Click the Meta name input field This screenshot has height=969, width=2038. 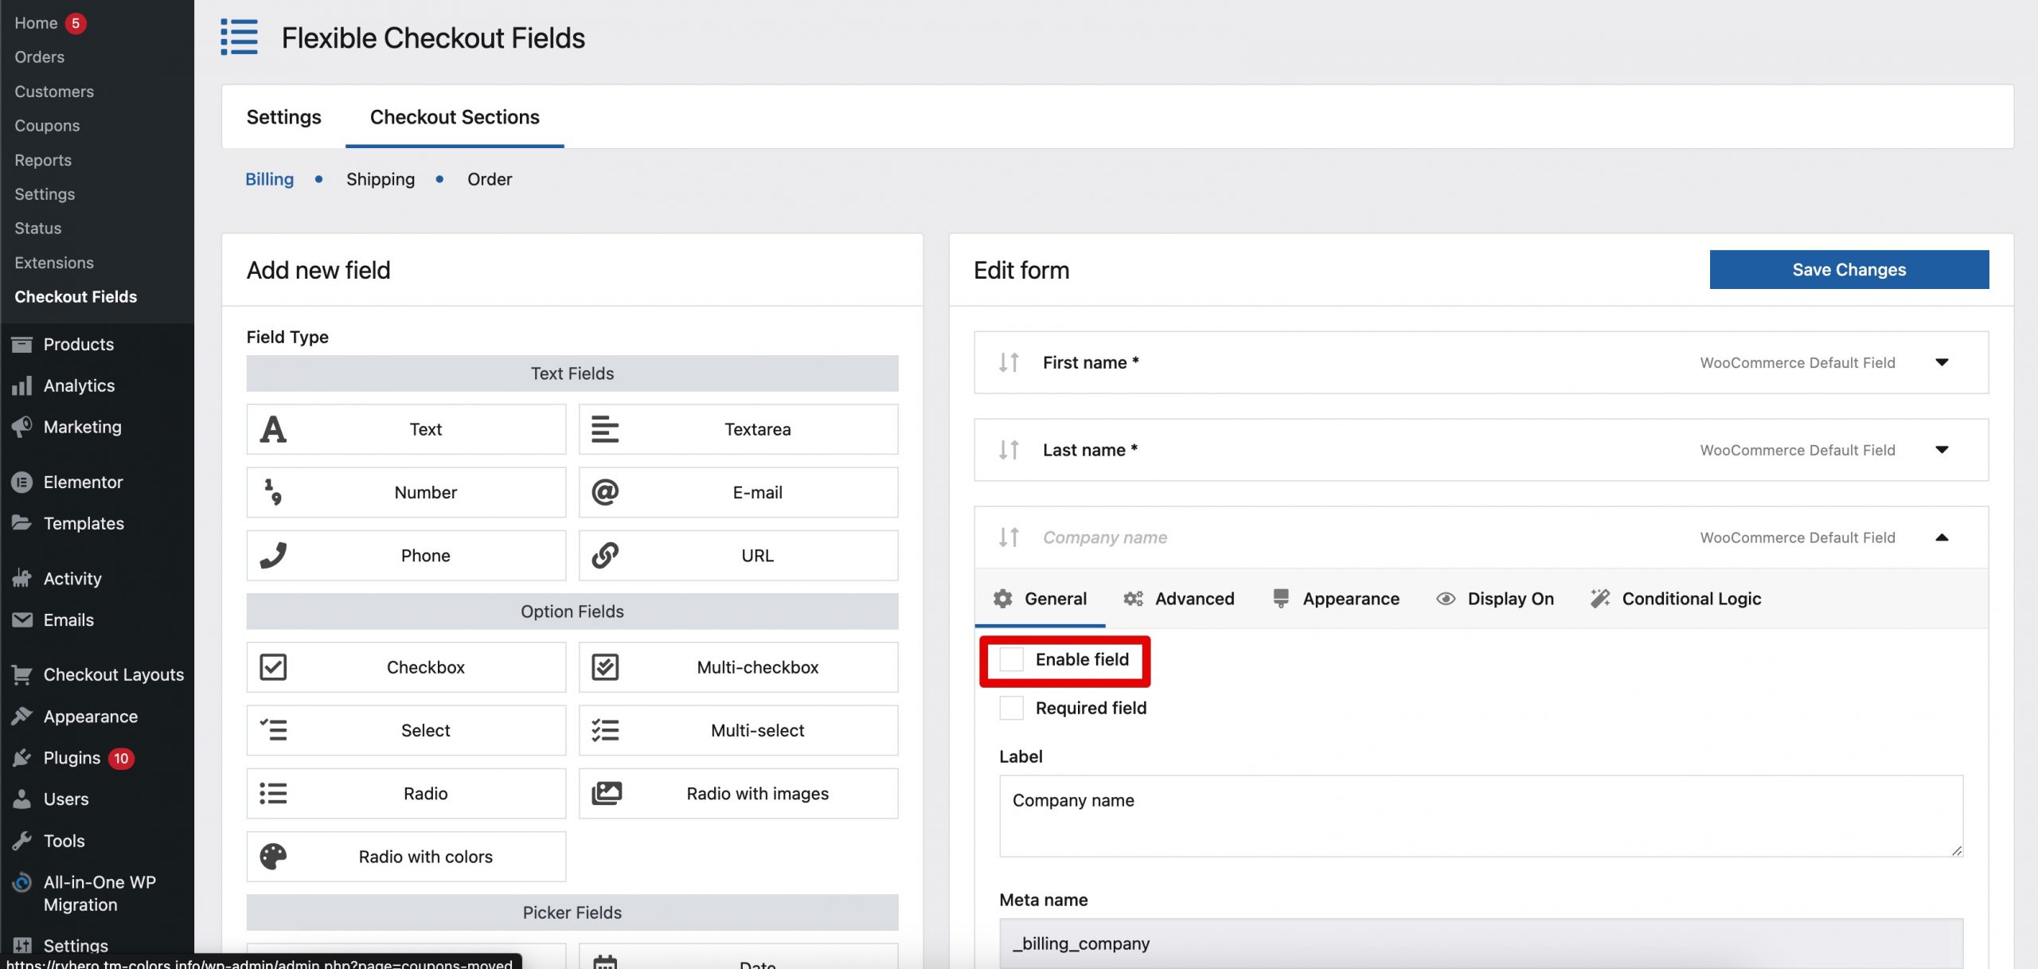click(x=1481, y=944)
